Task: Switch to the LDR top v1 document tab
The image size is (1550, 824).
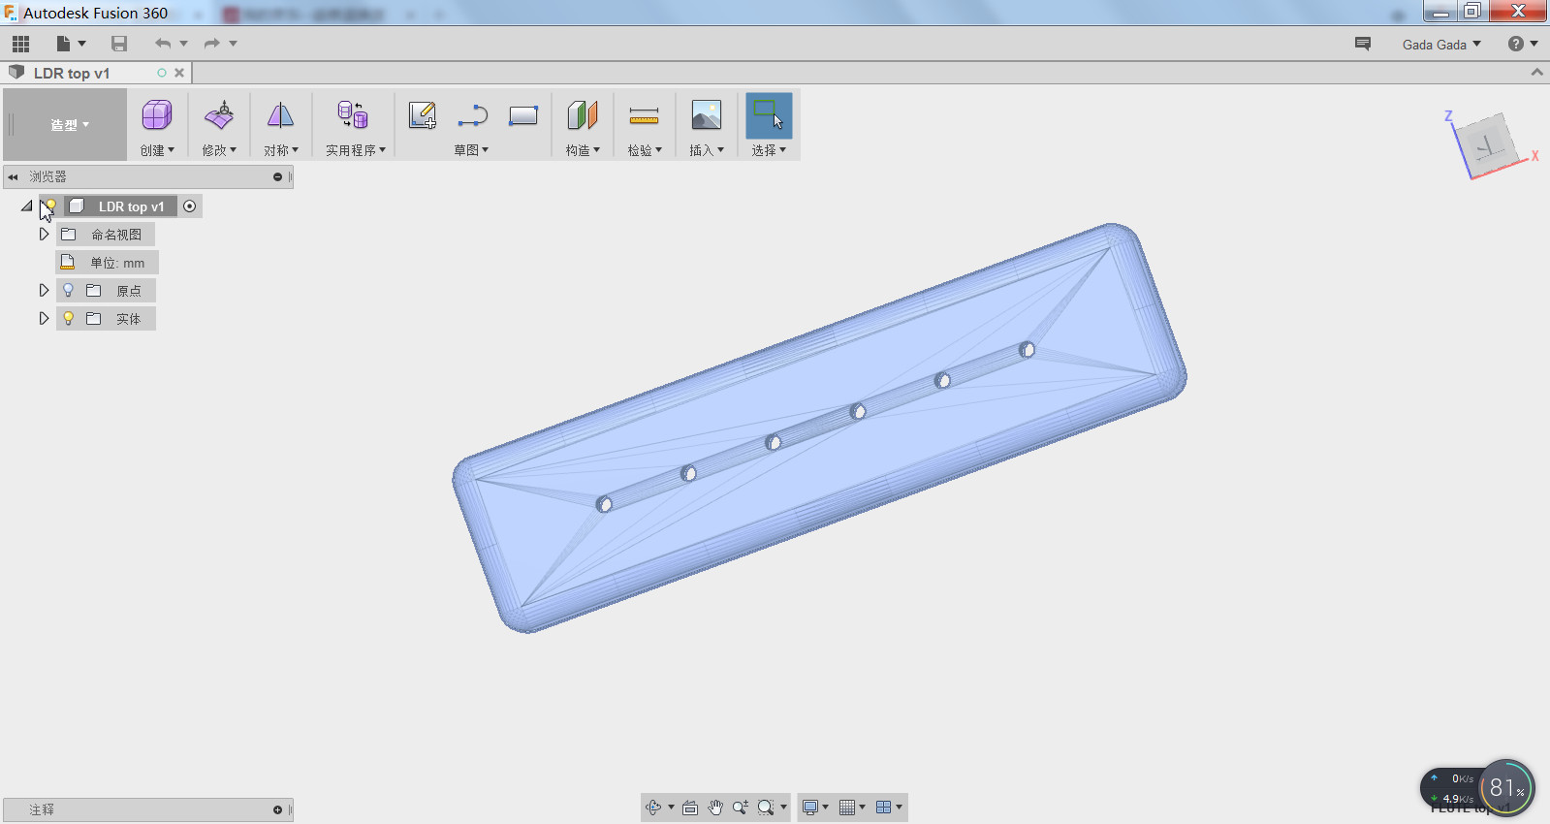Action: (x=72, y=73)
